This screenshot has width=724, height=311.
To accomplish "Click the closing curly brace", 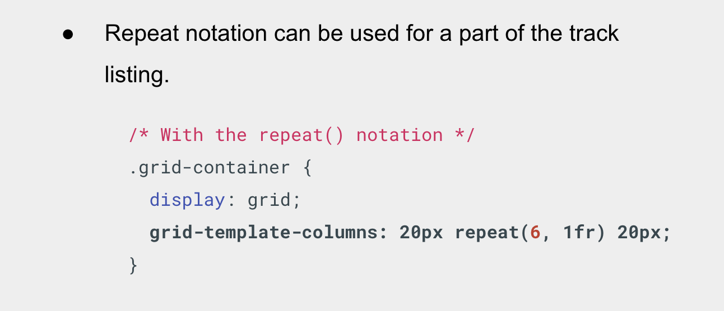I will coord(133,265).
